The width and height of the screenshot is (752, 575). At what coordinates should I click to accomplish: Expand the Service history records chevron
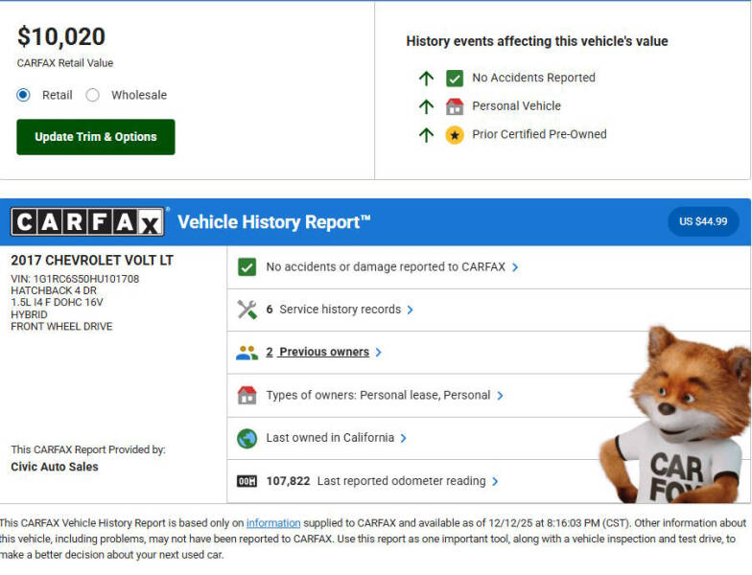(411, 310)
